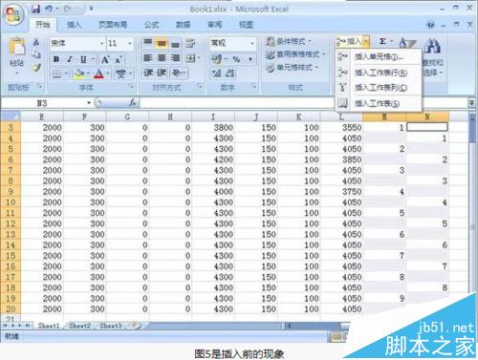Open text orientation options
Image resolution: width=478 pixels, height=360 pixels.
click(x=177, y=73)
